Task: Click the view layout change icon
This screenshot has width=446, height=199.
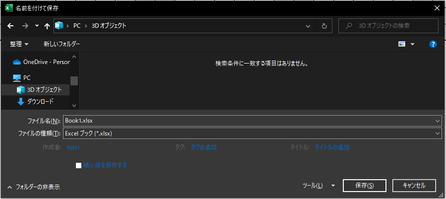Action: pos(402,44)
